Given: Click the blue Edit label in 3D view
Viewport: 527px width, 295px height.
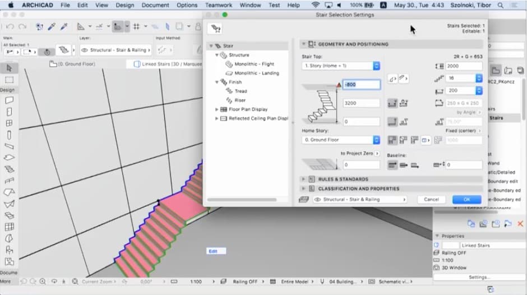Looking at the screenshot, I should point(216,251).
